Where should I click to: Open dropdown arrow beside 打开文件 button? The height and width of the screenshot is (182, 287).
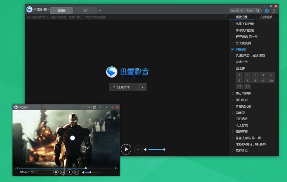[x=142, y=87]
